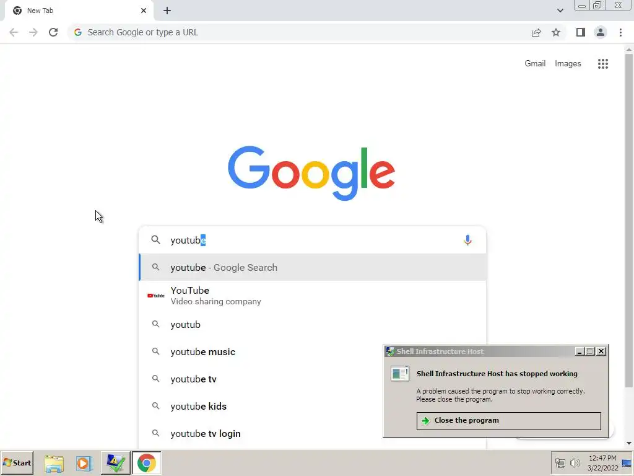Click the Chrome taskbar icon
The width and height of the screenshot is (634, 476).
146,462
